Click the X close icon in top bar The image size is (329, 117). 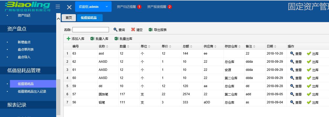(69, 7)
